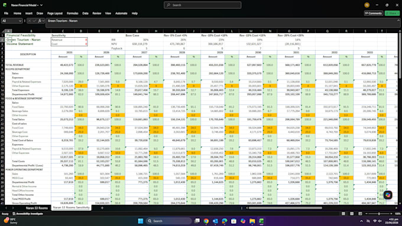The width and height of the screenshot is (402, 226).
Task: Select column K header
Action: pyautogui.click(x=213, y=31)
